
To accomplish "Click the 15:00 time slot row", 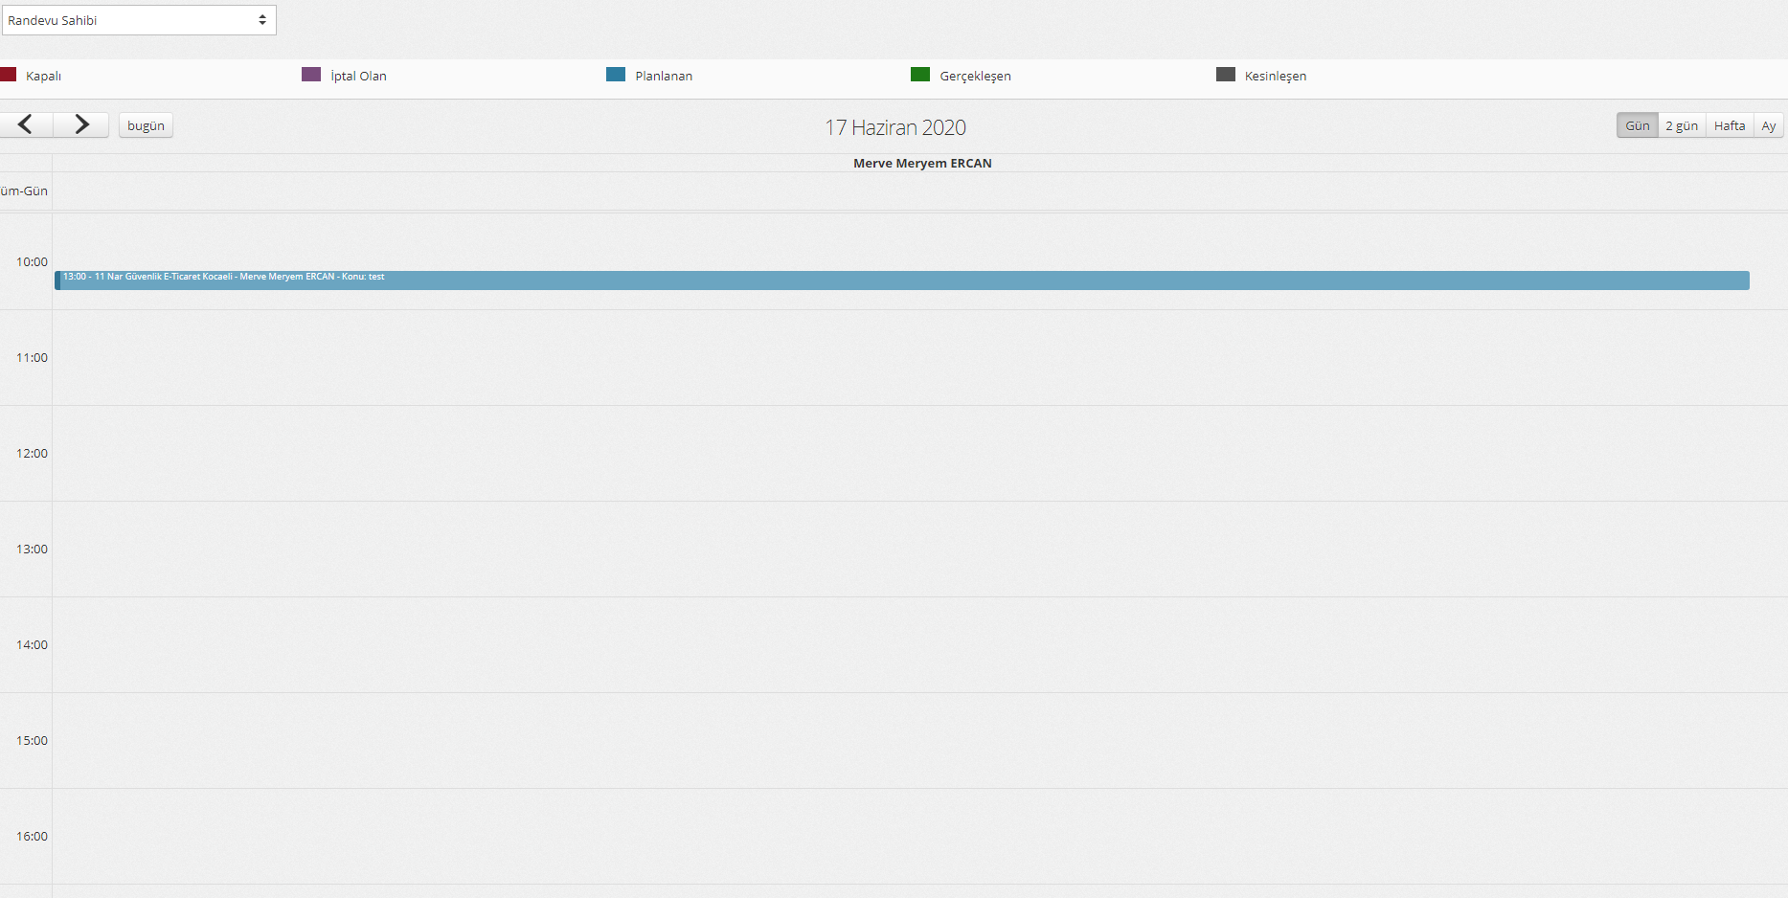I will click(919, 741).
